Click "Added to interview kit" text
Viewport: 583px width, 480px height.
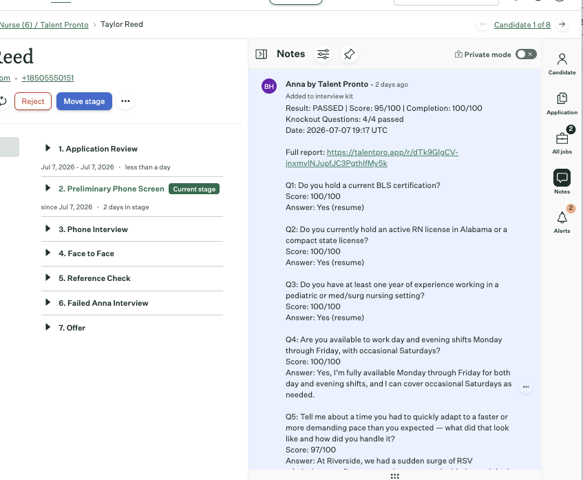click(319, 96)
